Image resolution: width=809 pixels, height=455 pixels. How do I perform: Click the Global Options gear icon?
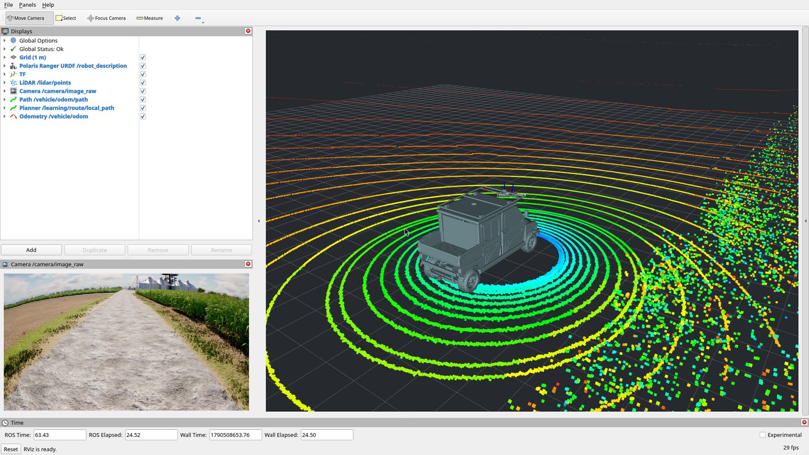13,40
